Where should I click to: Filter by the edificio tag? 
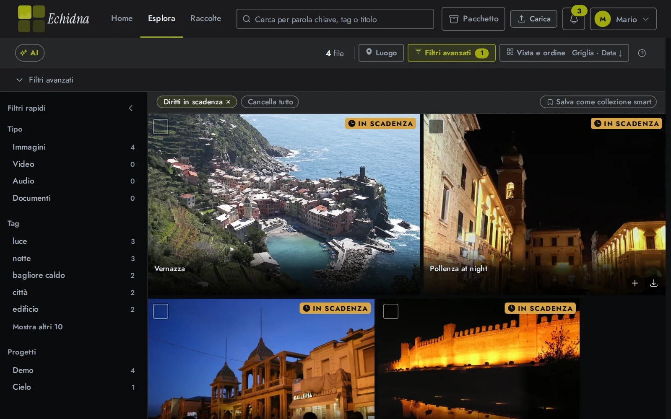tap(73, 309)
